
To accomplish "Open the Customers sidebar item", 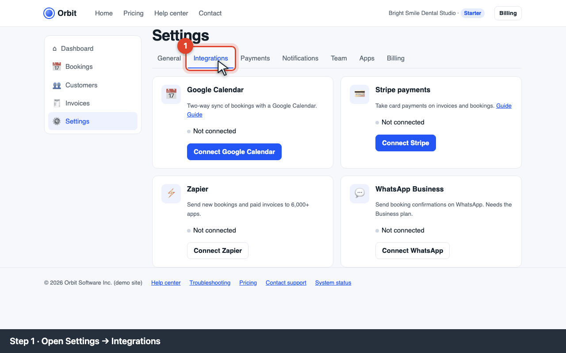I will pos(93,85).
